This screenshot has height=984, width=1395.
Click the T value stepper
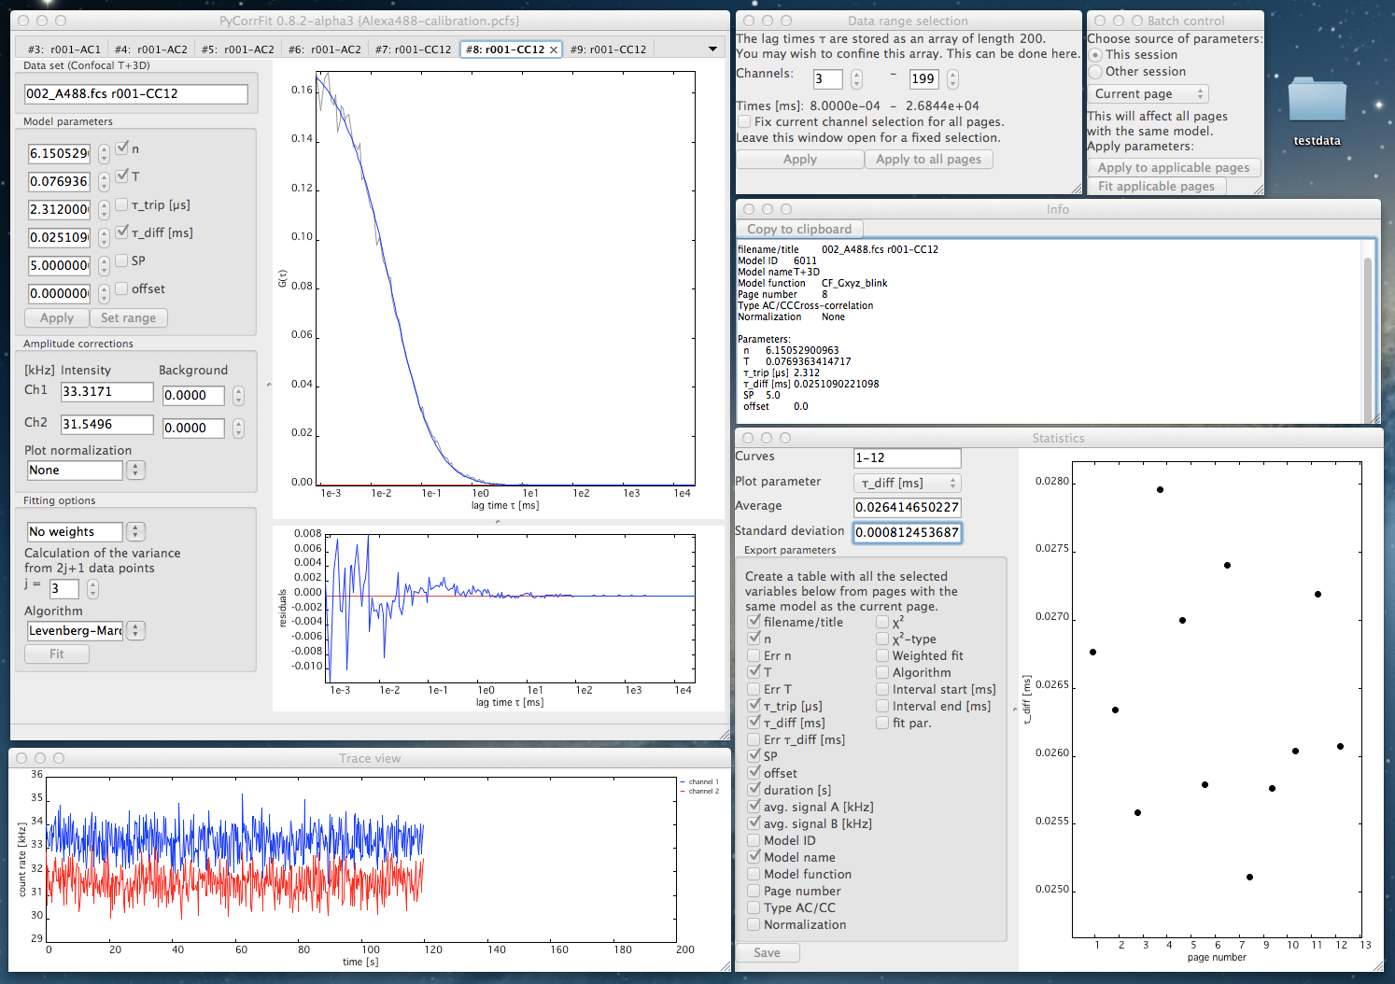click(x=104, y=181)
